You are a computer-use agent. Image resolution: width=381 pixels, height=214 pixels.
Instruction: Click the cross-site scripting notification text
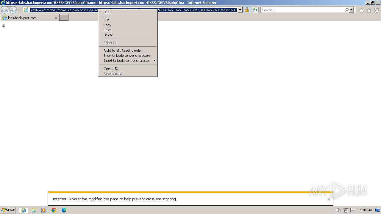pos(115,199)
